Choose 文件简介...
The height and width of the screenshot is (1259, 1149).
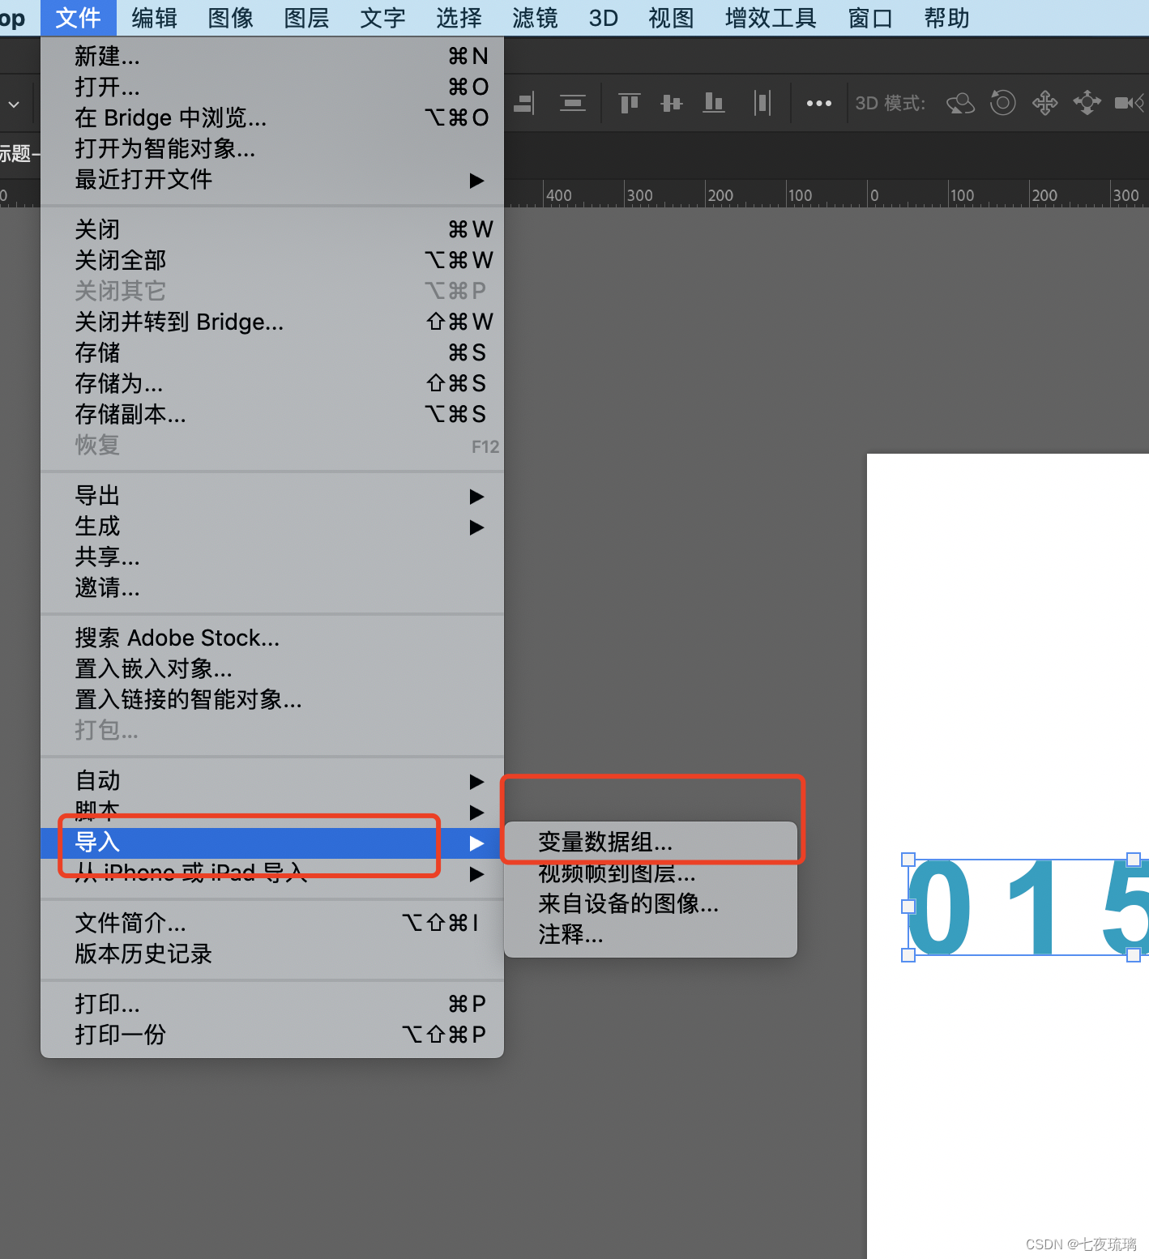tap(272, 924)
